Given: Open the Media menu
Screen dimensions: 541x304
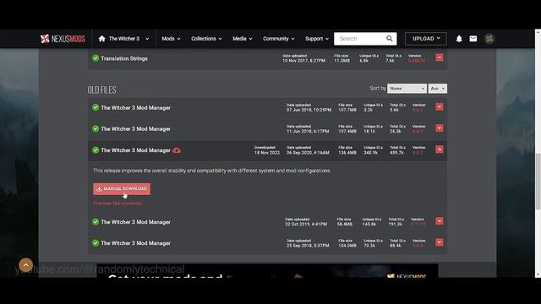Looking at the screenshot, I should [243, 39].
